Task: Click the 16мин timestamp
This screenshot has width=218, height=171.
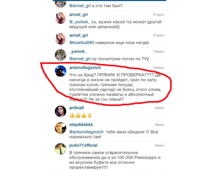Action: pyautogui.click(x=159, y=68)
